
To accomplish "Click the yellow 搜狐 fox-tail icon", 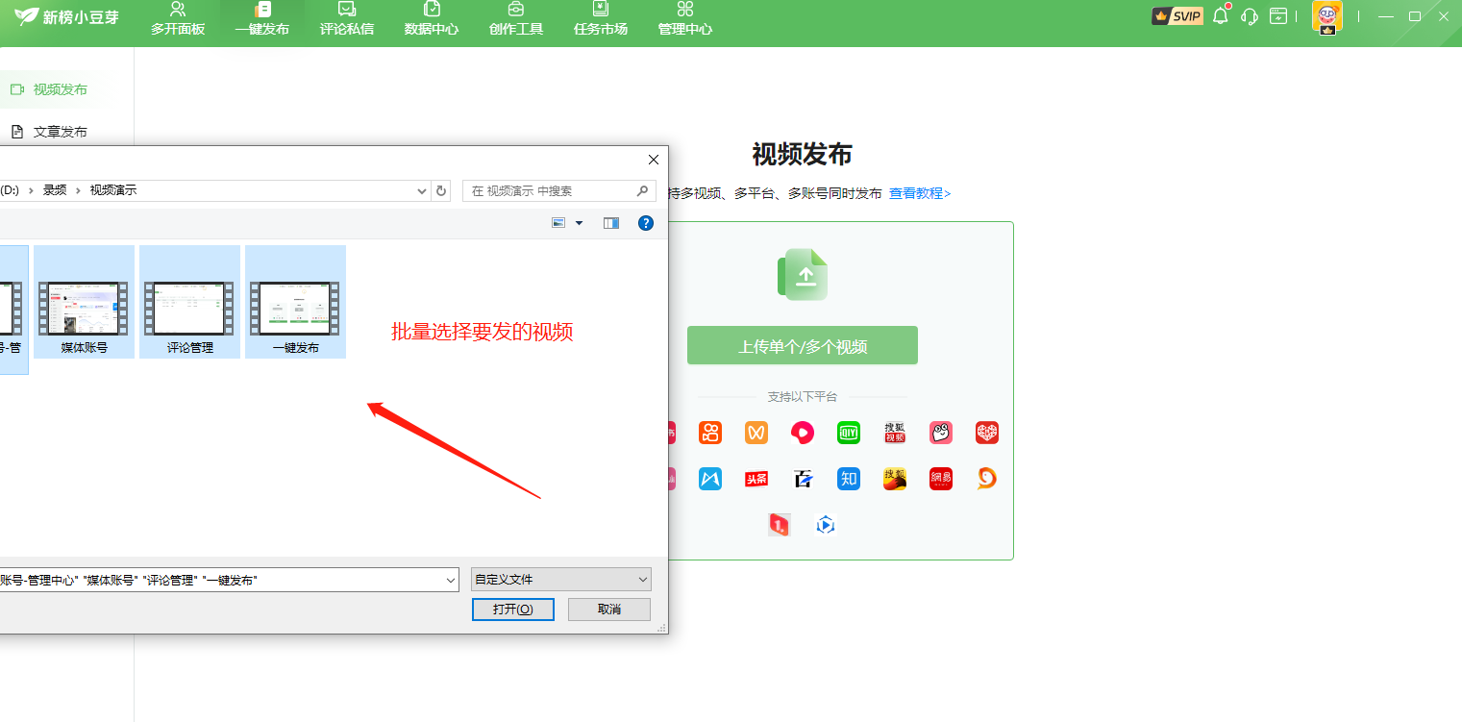I will (x=895, y=479).
